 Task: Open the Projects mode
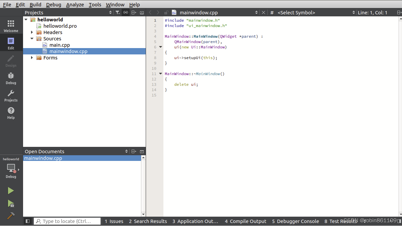coord(11,95)
